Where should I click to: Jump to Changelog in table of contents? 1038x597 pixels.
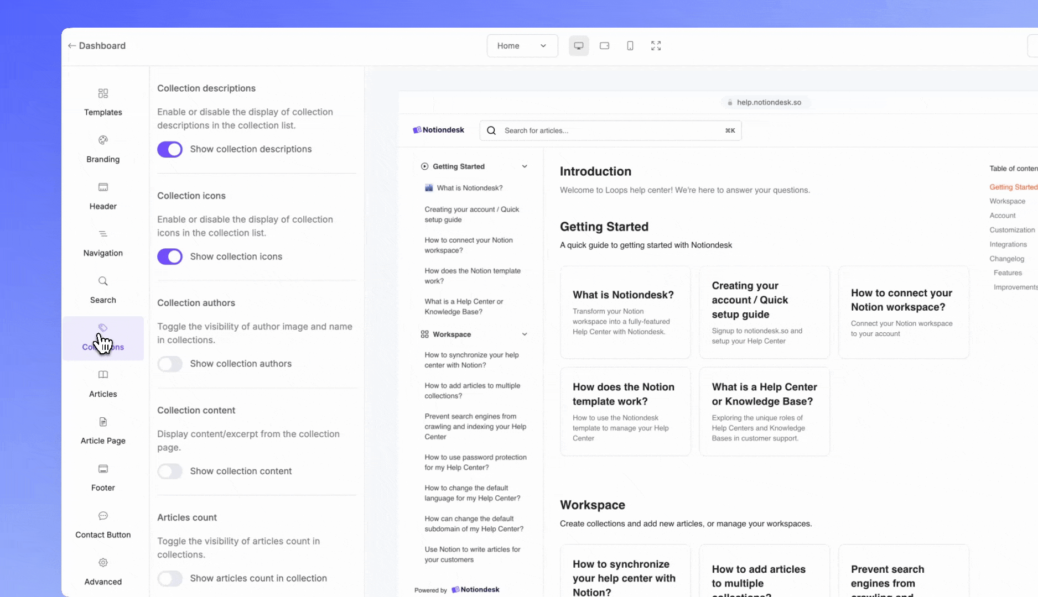click(x=1006, y=259)
